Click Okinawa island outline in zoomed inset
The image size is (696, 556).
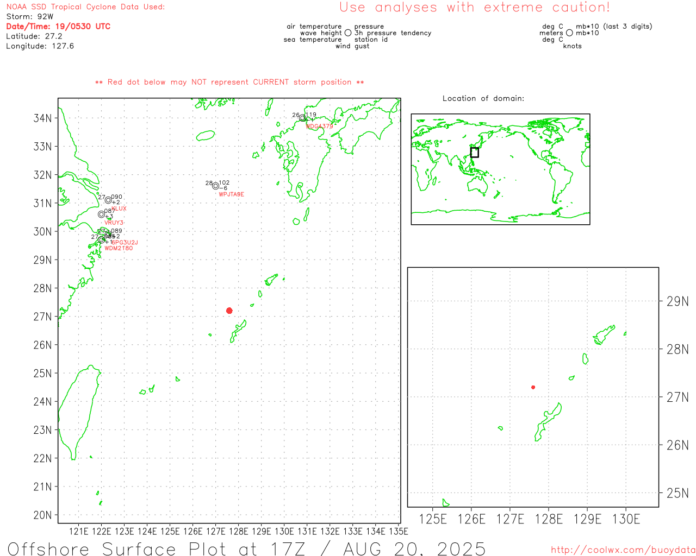point(548,422)
